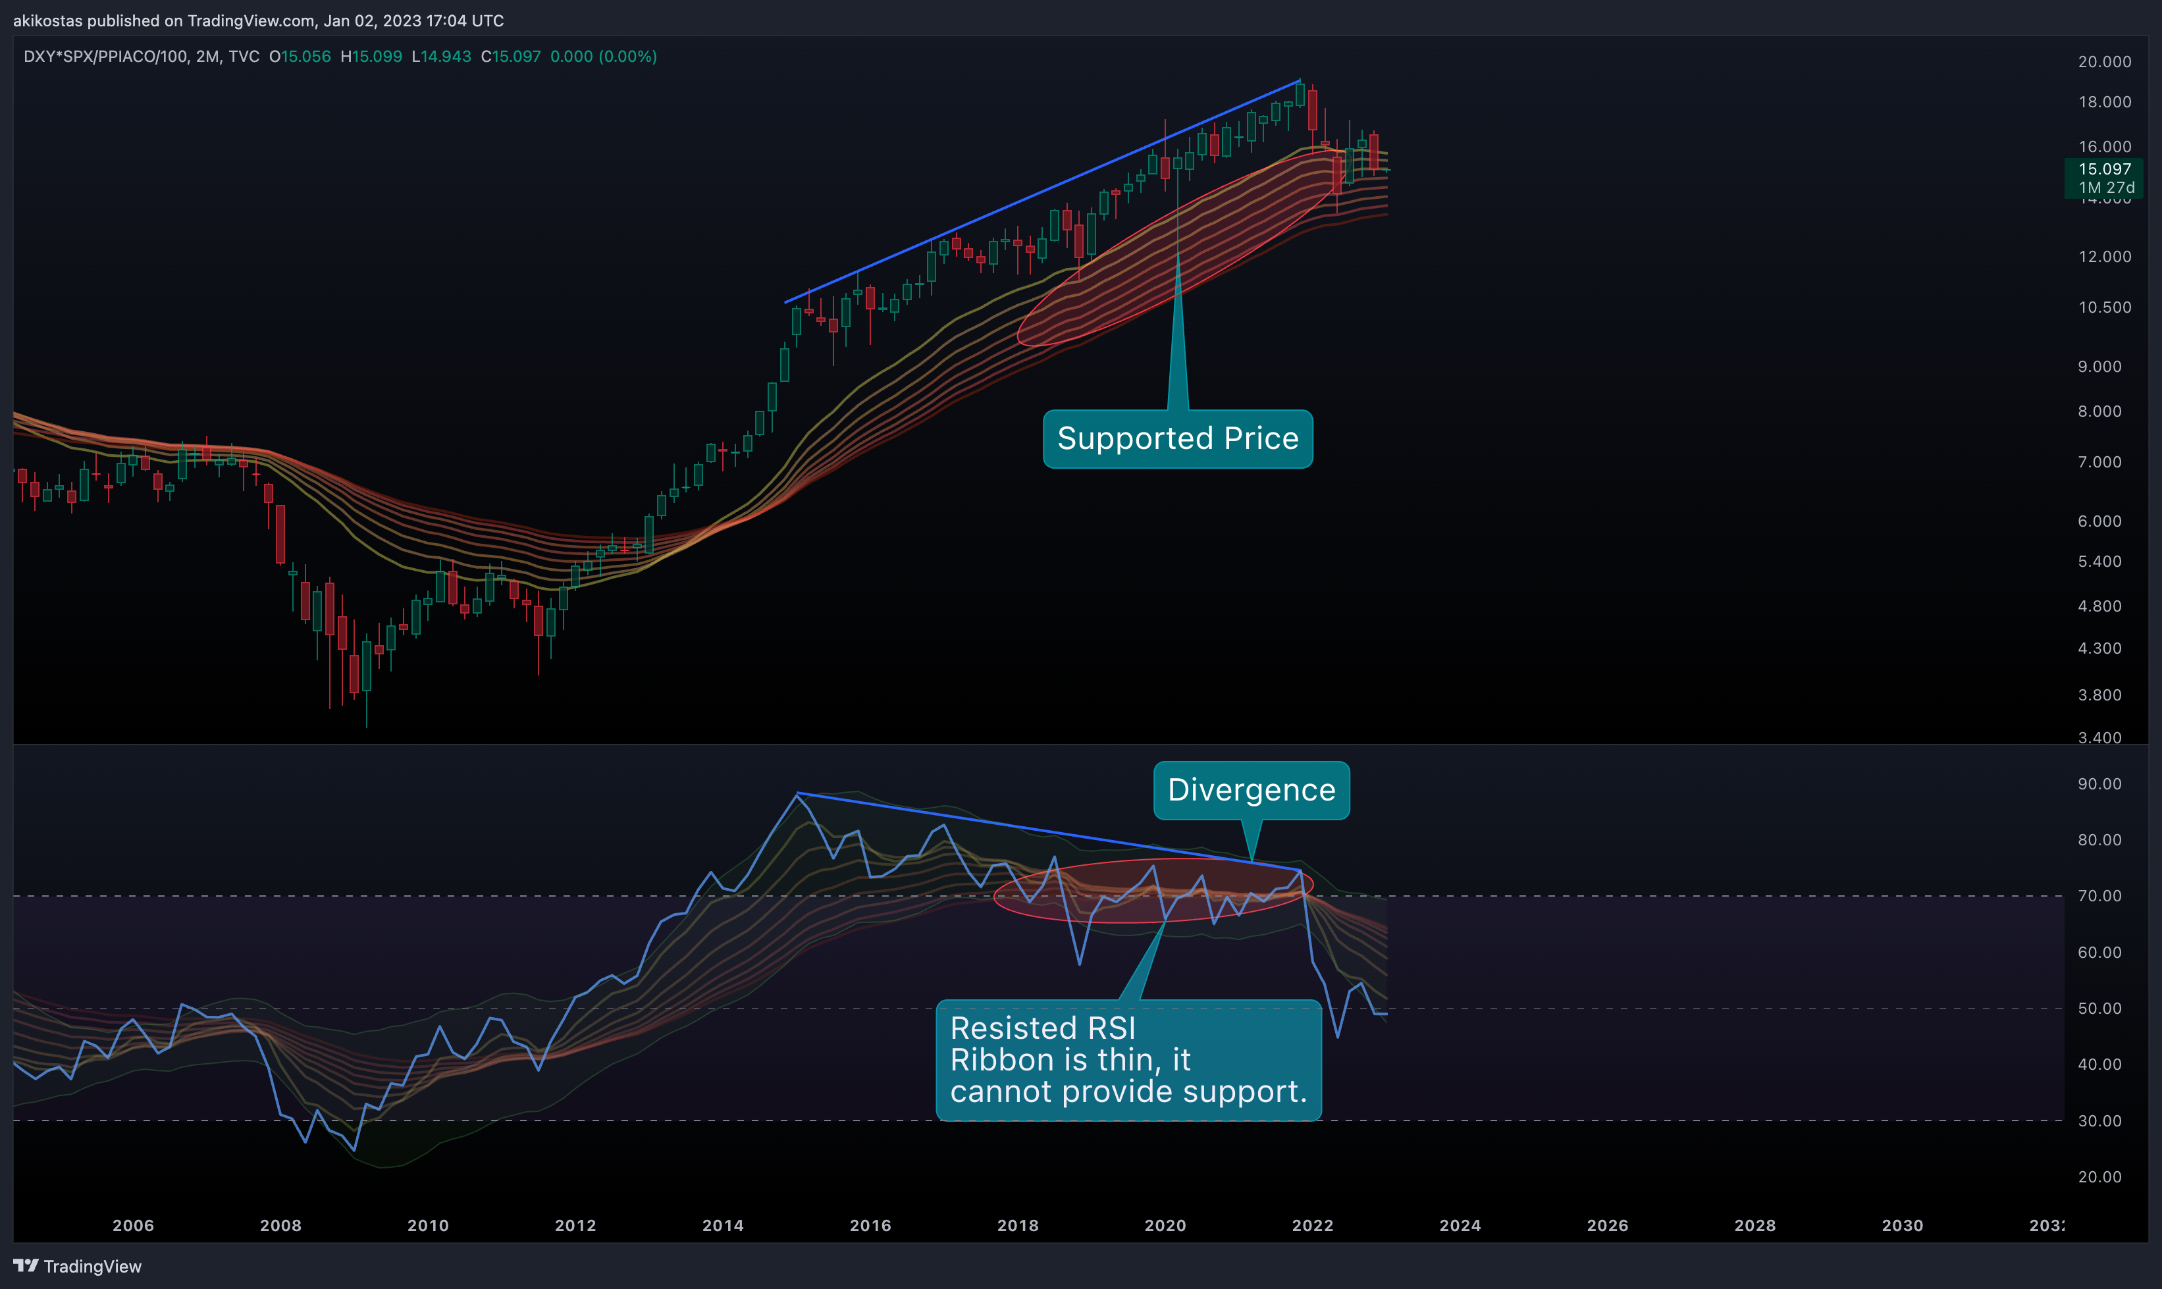2162x1289 pixels.
Task: Click the 3.800 price axis label
Action: tap(2099, 695)
